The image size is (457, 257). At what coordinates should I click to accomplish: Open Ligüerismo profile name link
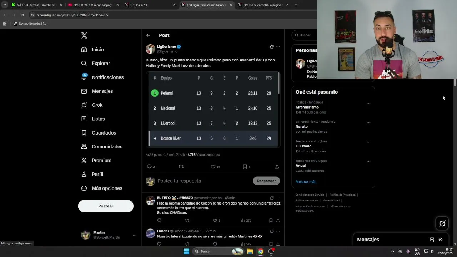click(166, 46)
